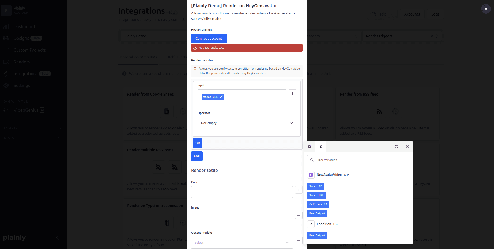This screenshot has width=494, height=249.
Task: Focus the Filter variables search box
Action: 358,160
